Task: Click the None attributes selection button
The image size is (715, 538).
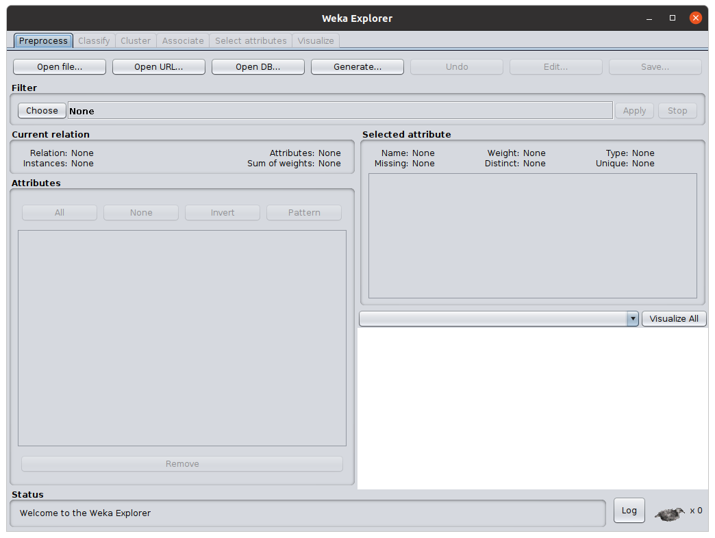Action: (141, 213)
